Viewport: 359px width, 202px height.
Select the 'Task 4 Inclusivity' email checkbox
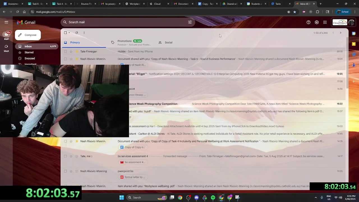[65, 141]
